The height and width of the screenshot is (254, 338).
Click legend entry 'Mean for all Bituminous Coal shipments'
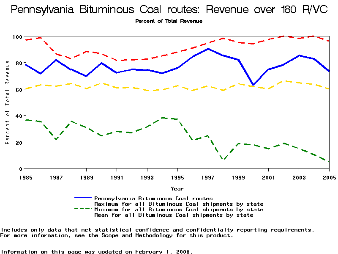click(174, 215)
